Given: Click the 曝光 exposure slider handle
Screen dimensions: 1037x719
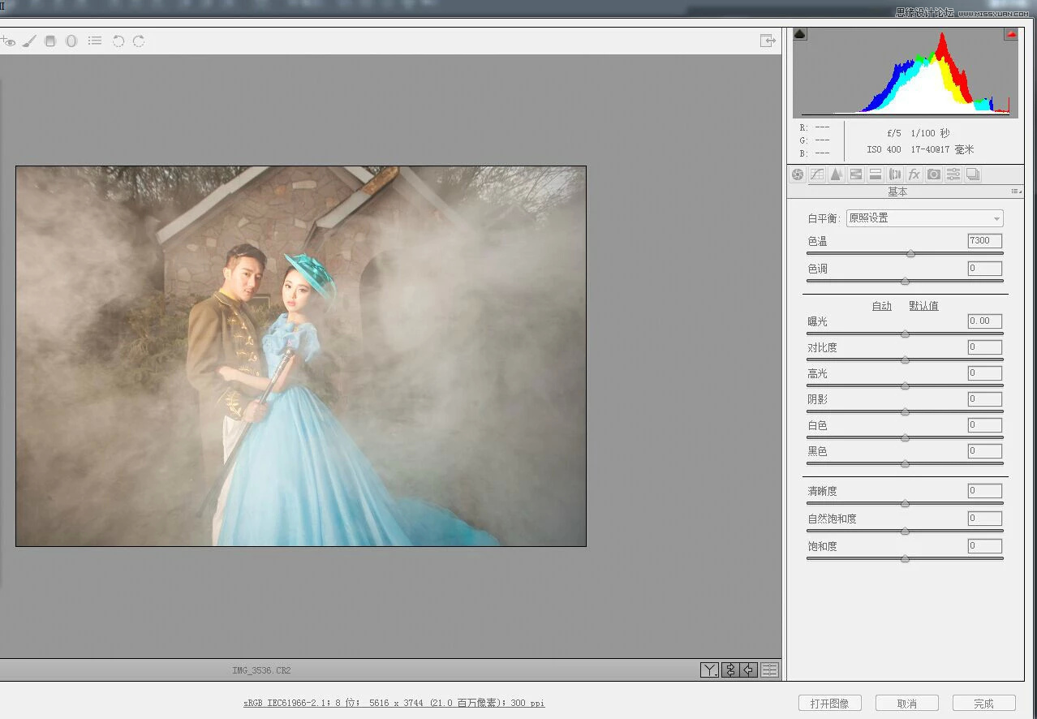Looking at the screenshot, I should click(x=905, y=334).
